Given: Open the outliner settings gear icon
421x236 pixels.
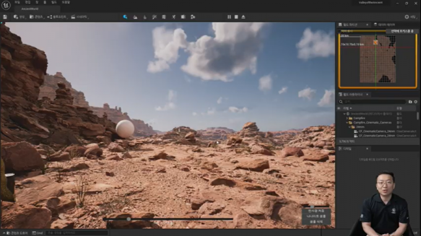Looking at the screenshot, I should tap(415, 102).
